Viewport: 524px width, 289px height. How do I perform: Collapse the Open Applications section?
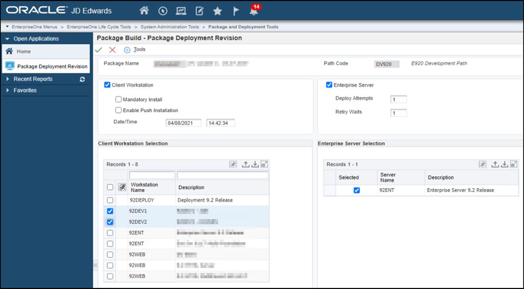pos(7,39)
